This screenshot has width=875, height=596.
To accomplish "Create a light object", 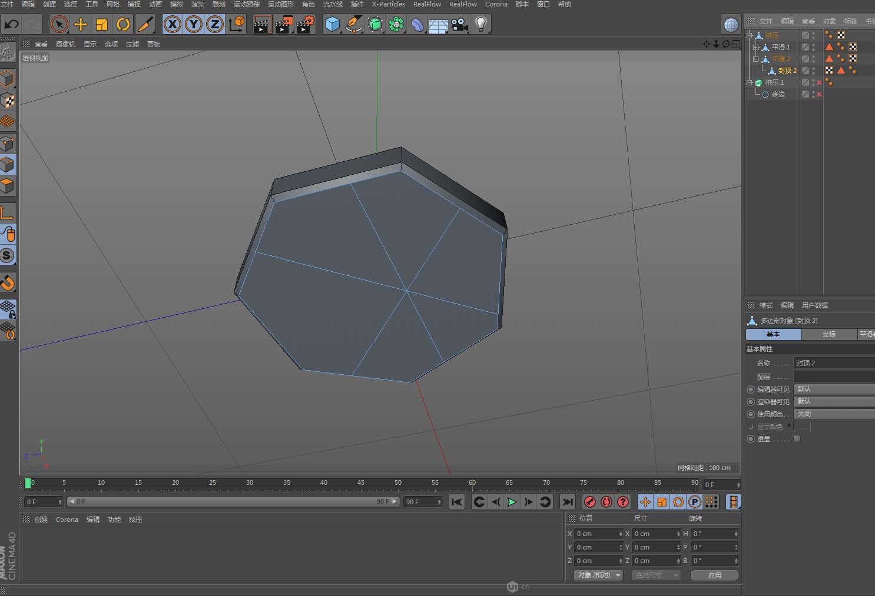I will click(x=480, y=24).
